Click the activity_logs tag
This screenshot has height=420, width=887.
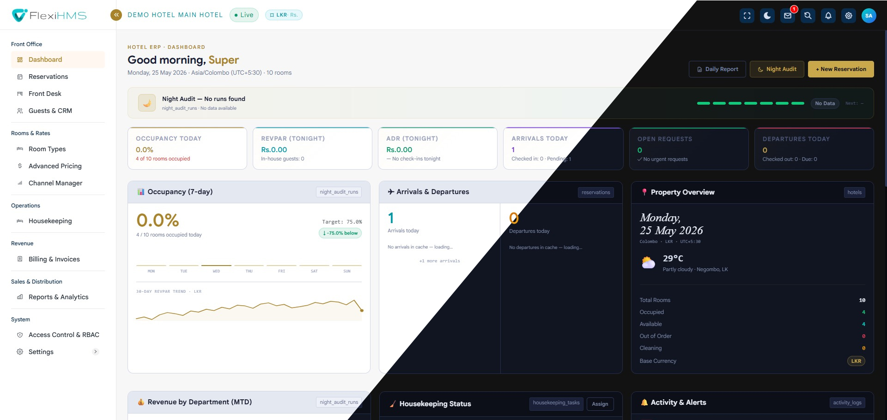click(x=847, y=402)
